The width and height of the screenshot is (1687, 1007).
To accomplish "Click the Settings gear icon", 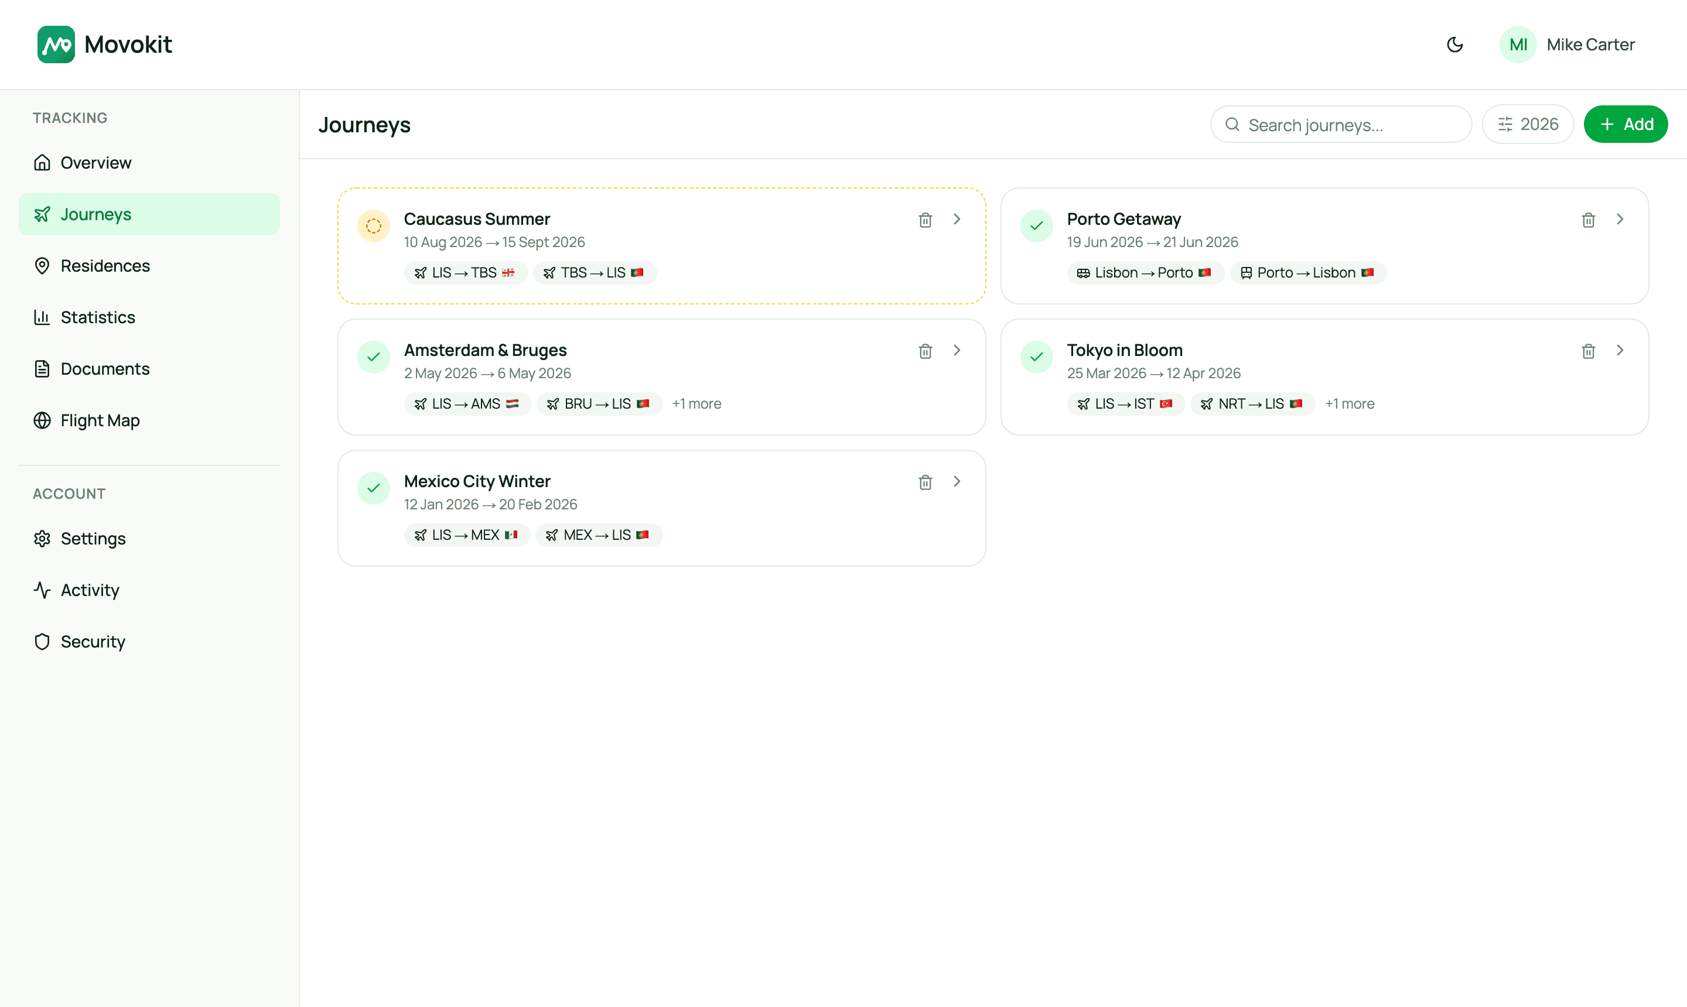I will coord(42,539).
